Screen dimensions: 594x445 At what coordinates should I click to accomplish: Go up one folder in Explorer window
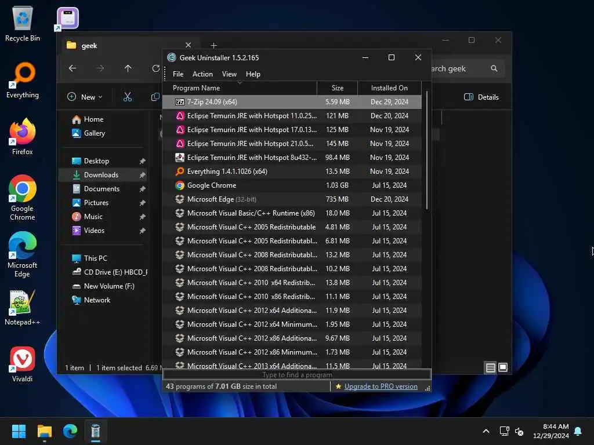pyautogui.click(x=128, y=68)
